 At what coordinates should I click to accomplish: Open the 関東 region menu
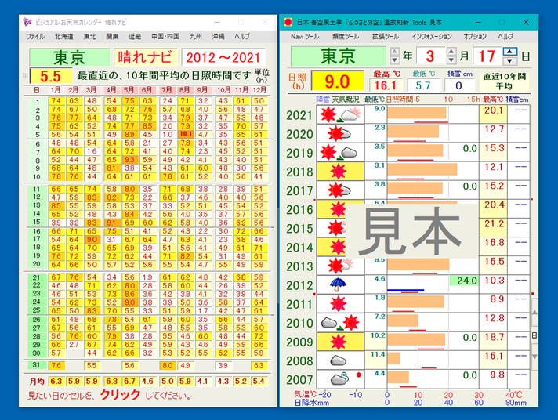[x=112, y=36]
